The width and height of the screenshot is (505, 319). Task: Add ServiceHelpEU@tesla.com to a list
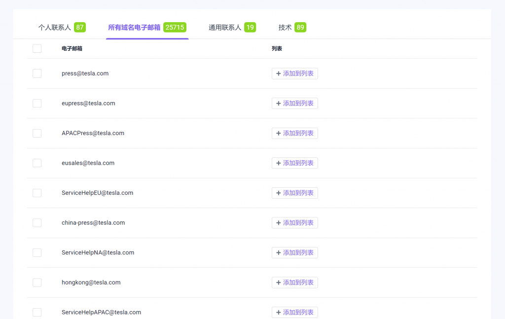pyautogui.click(x=295, y=193)
